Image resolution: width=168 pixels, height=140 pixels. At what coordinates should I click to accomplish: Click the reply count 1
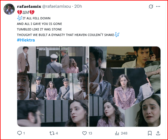click(24, 133)
